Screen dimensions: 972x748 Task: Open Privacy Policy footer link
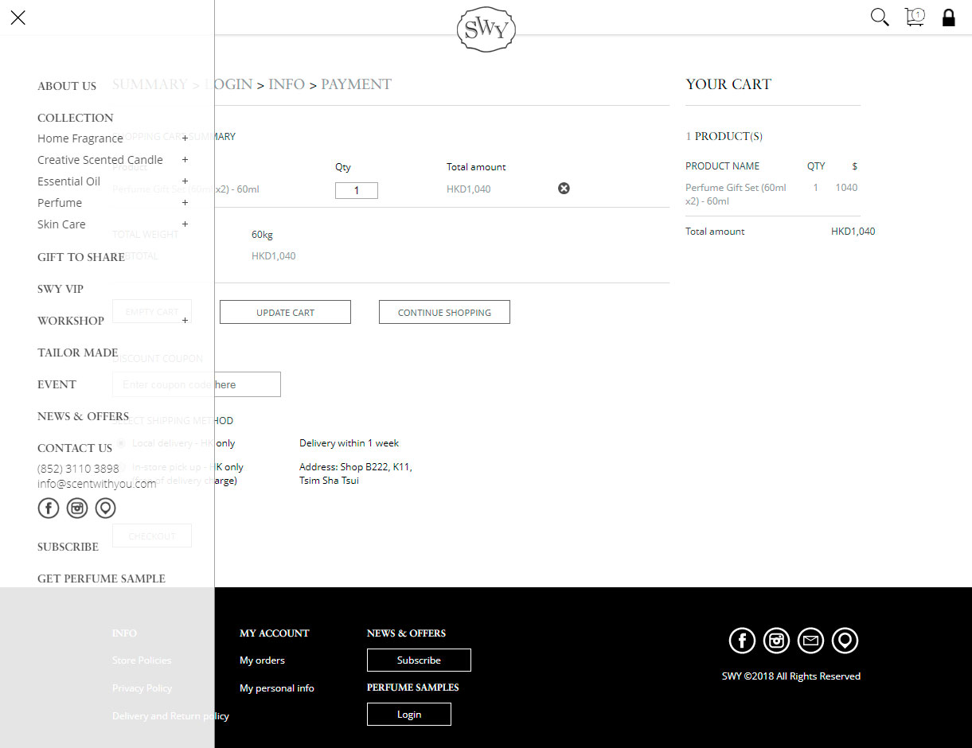tap(142, 688)
